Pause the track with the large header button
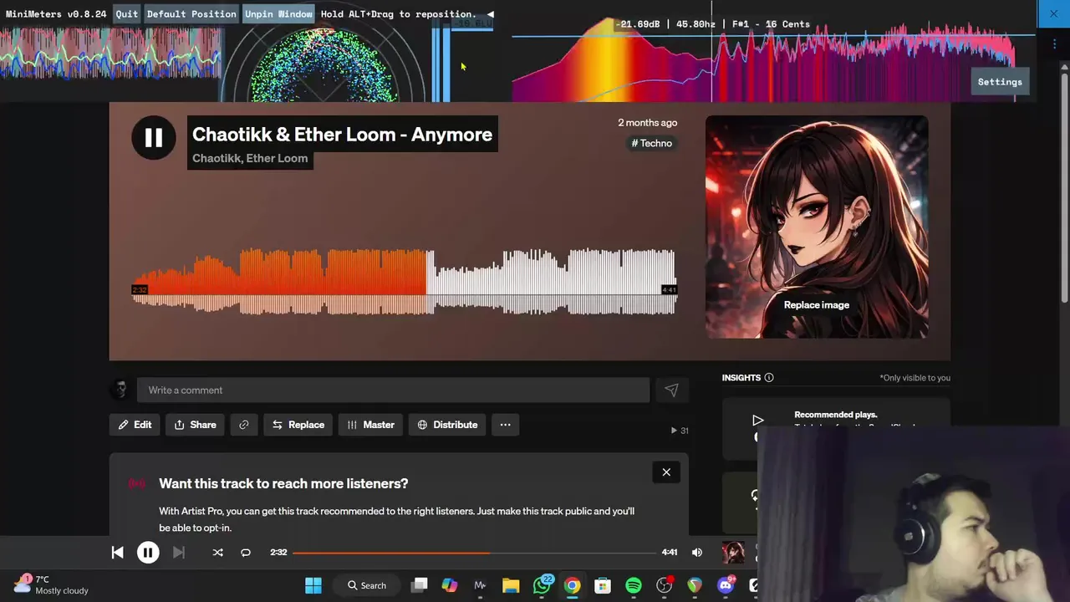 coord(154,138)
